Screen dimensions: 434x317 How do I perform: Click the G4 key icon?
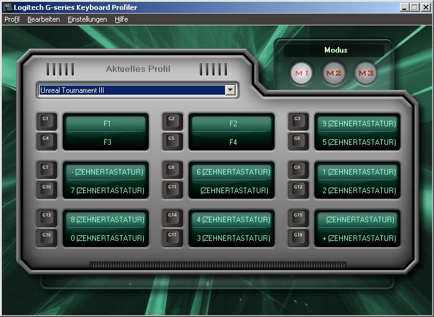(x=46, y=141)
